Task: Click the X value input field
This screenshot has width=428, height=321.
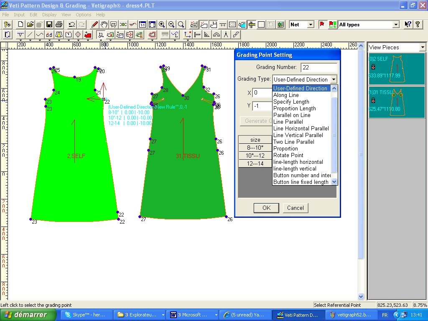Action: point(262,92)
